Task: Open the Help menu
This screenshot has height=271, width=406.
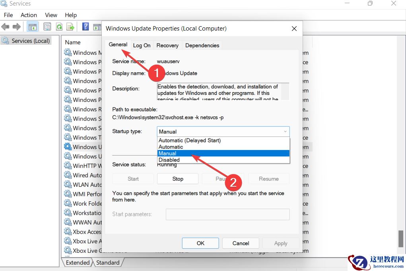Action: pyautogui.click(x=71, y=15)
